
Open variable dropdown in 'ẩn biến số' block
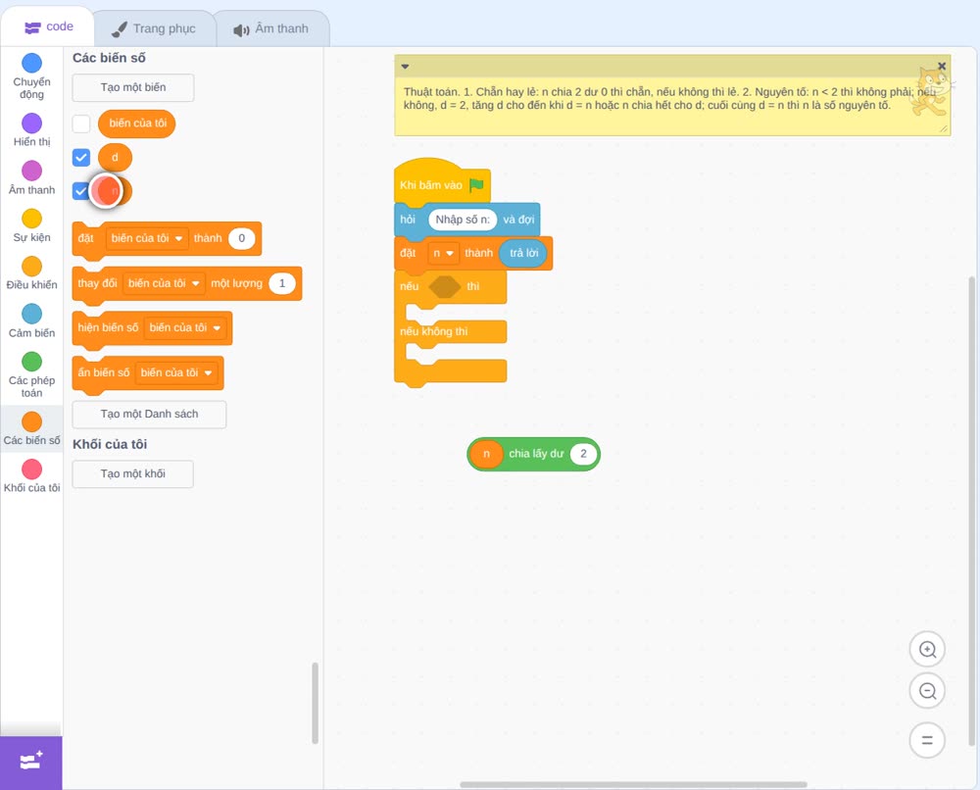[176, 372]
